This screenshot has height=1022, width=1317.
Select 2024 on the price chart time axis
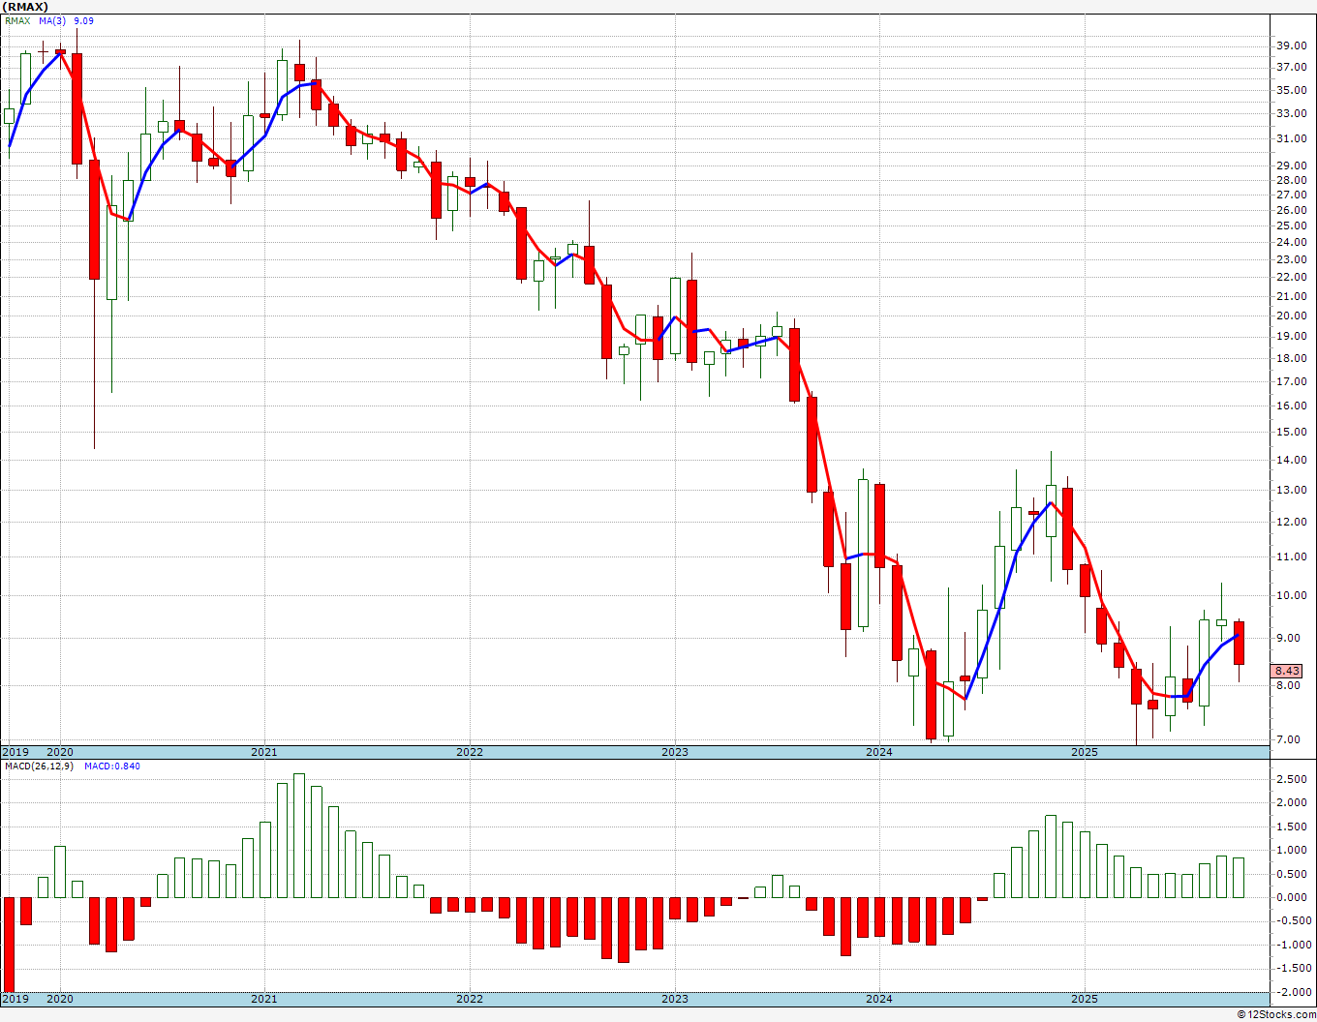(x=879, y=752)
